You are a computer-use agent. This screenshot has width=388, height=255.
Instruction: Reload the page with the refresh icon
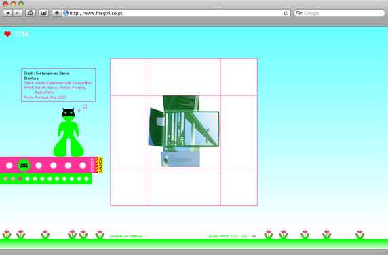(x=286, y=13)
